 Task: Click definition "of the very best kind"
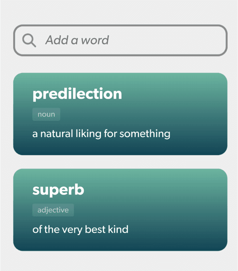(x=80, y=230)
